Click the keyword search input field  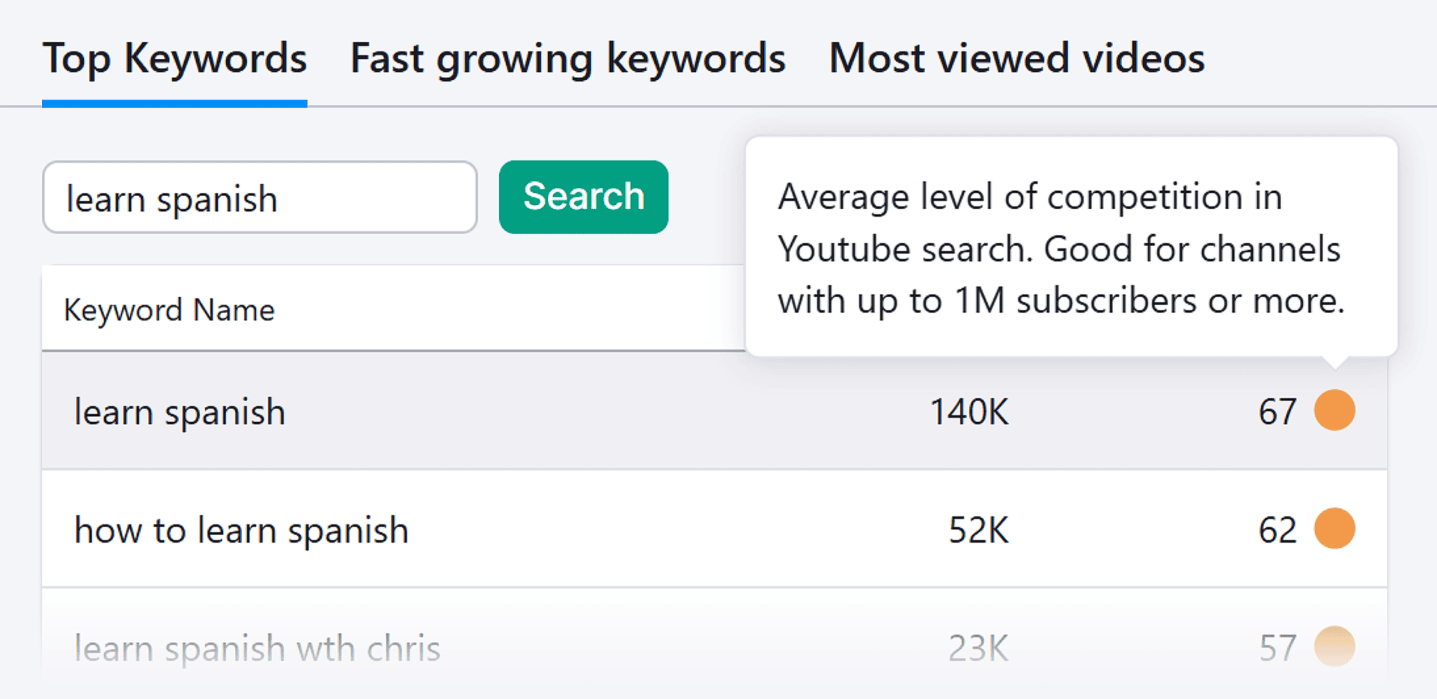point(260,198)
